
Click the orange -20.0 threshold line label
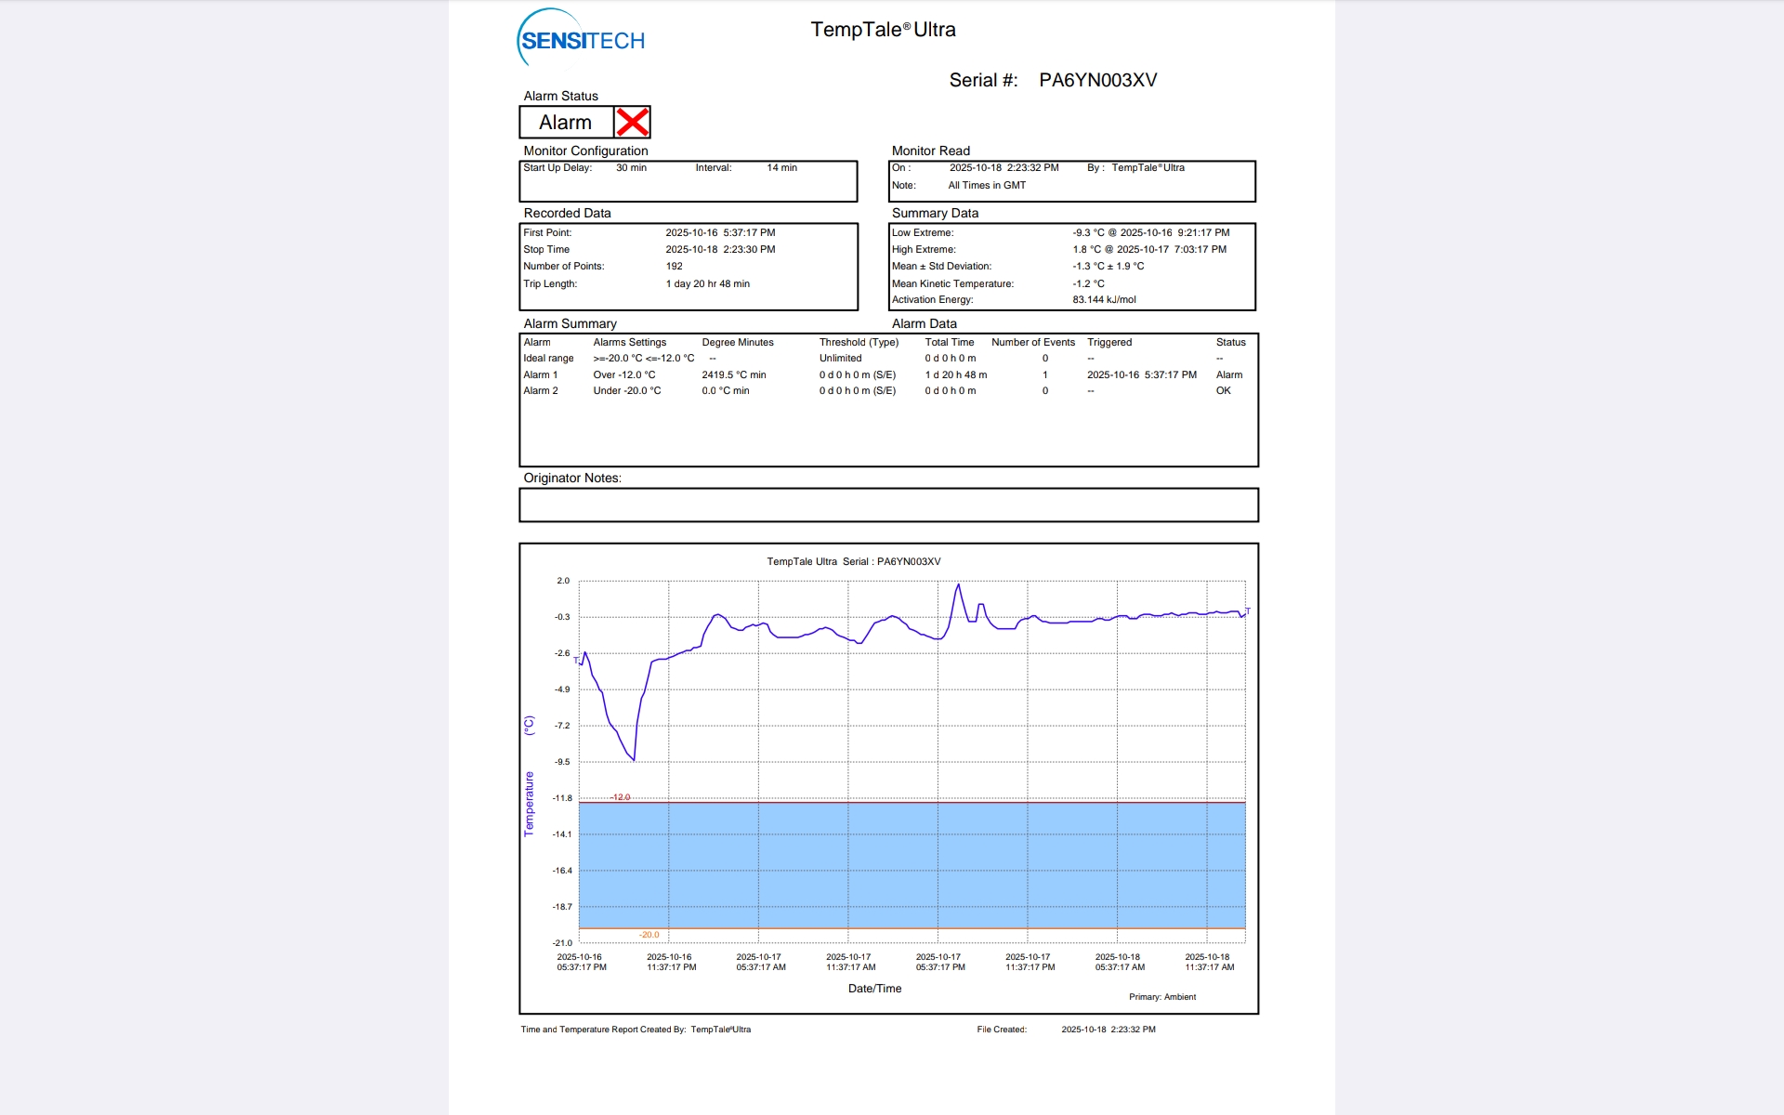point(649,935)
